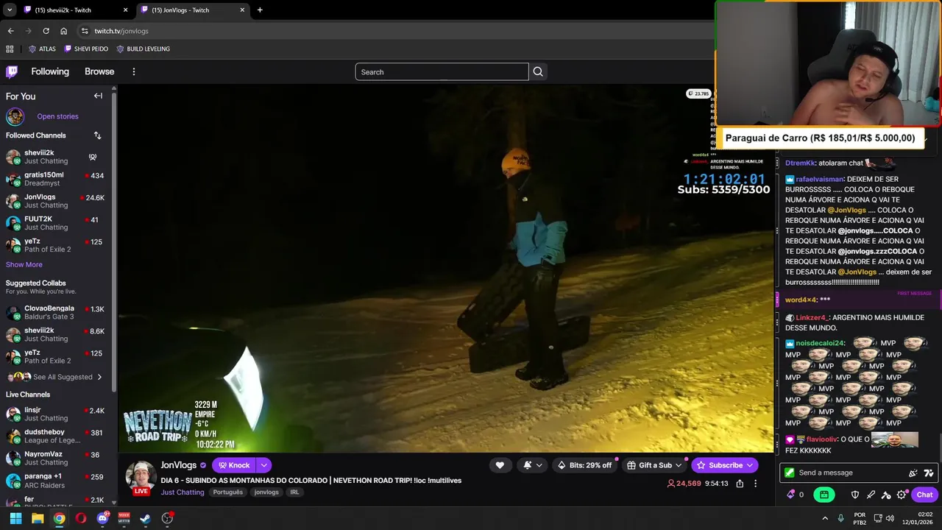This screenshot has height=530, width=942.
Task: Click the green icon in the chat input
Action: click(789, 473)
